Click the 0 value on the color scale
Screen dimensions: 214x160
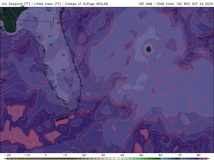(46, 155)
